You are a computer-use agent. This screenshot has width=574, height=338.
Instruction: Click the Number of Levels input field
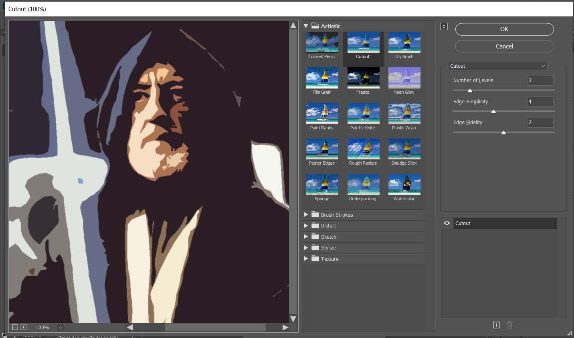(x=540, y=80)
